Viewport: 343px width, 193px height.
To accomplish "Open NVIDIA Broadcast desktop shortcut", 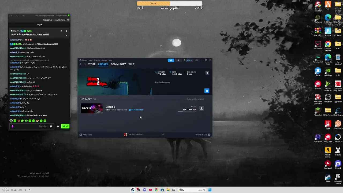I will (x=328, y=86).
